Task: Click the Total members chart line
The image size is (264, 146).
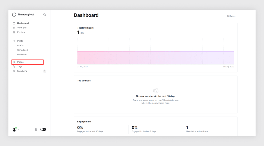Action: tap(156, 51)
